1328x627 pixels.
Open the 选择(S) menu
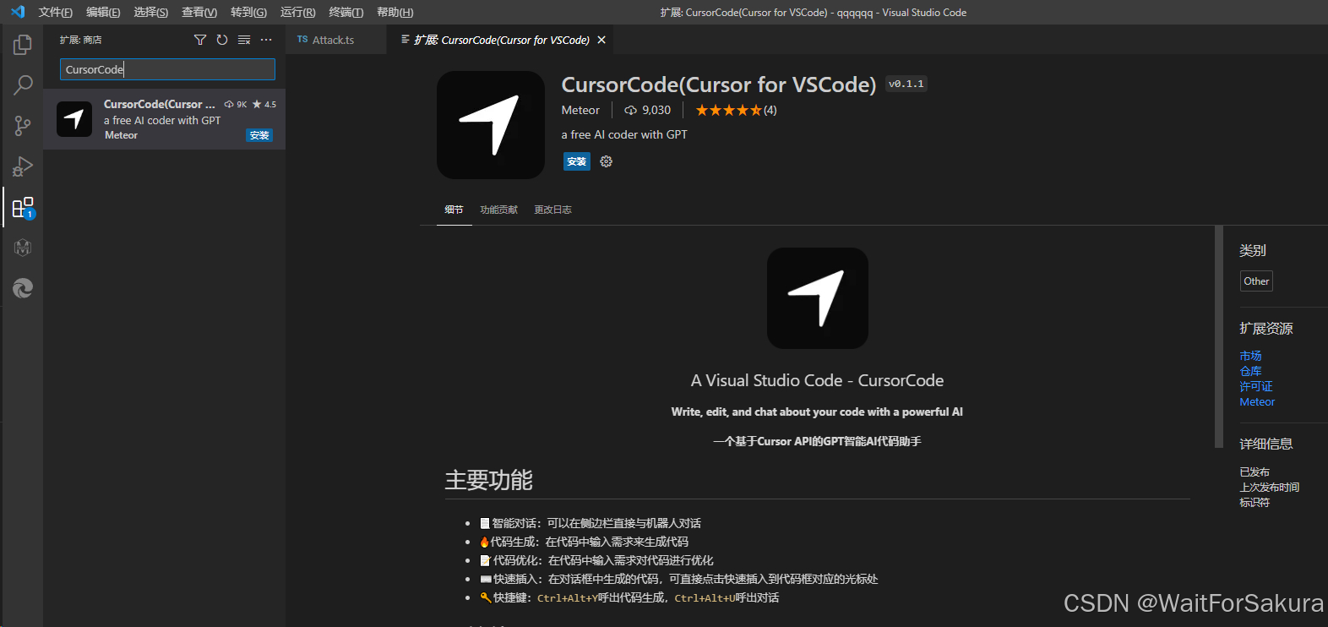pyautogui.click(x=150, y=12)
